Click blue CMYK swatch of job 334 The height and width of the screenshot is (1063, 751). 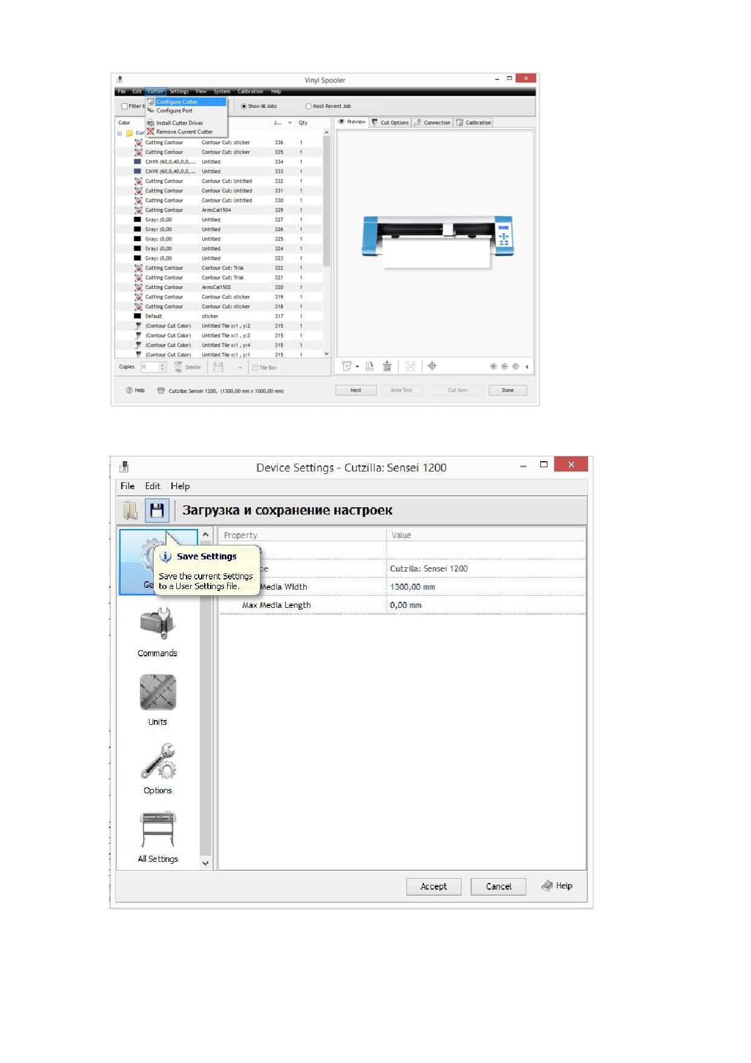(x=137, y=162)
